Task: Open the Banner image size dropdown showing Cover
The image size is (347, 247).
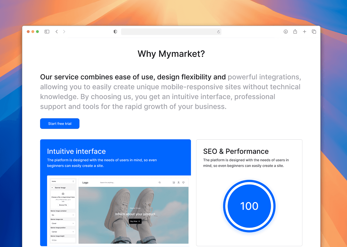Action: 62,223
